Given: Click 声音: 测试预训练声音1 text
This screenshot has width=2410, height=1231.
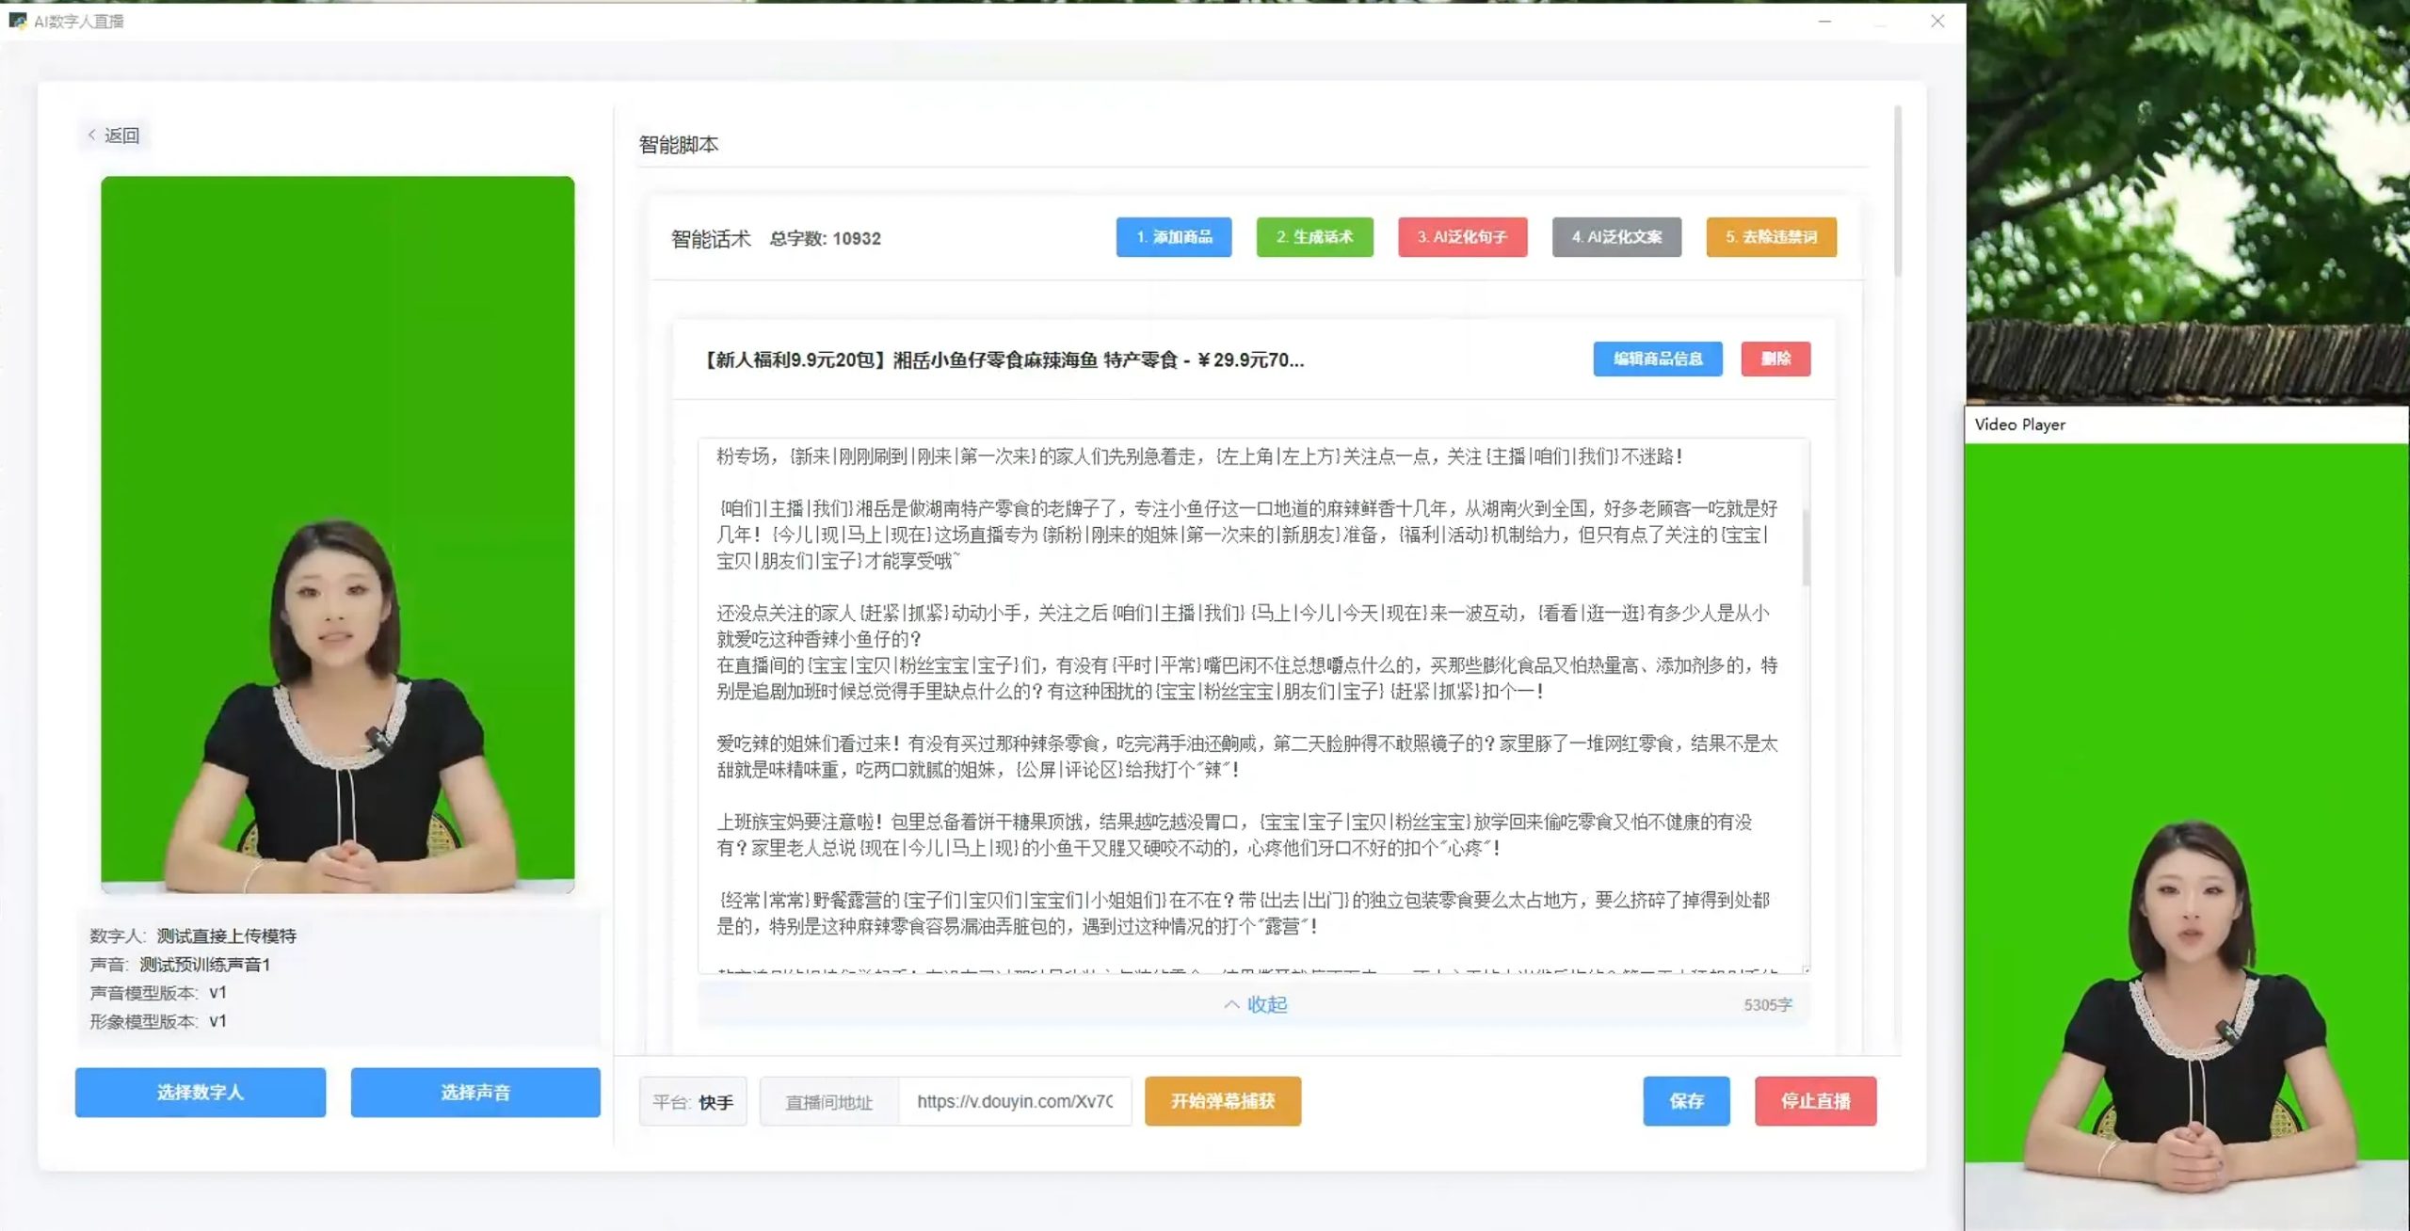Looking at the screenshot, I should [180, 964].
